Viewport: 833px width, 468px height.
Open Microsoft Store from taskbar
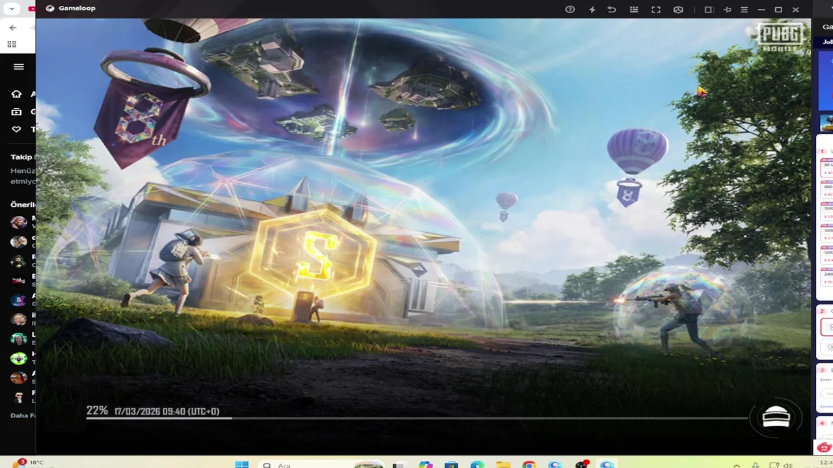451,465
